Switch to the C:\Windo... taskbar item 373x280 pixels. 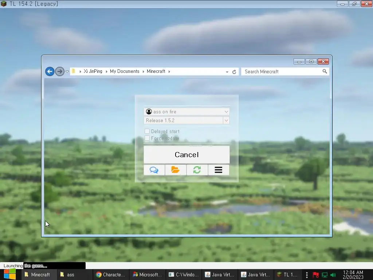[184, 275]
